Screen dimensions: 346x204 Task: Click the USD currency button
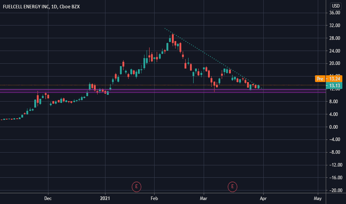tap(336, 6)
